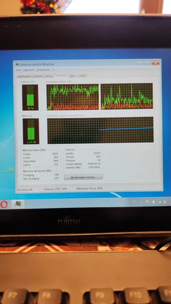Click the Processi value in the Sistema group

tap(99, 160)
